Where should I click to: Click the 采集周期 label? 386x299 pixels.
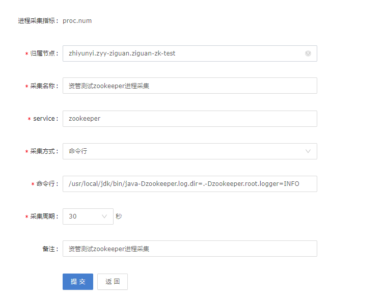[x=44, y=216]
